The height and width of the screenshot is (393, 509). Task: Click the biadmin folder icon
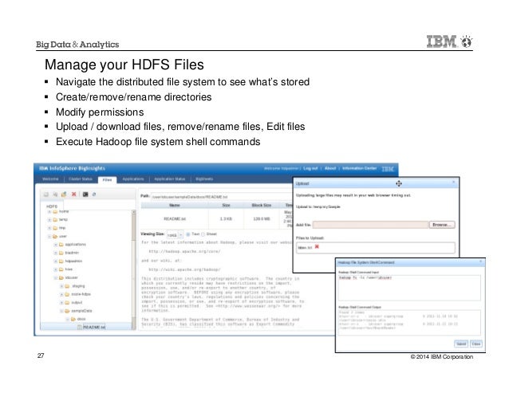(61, 253)
